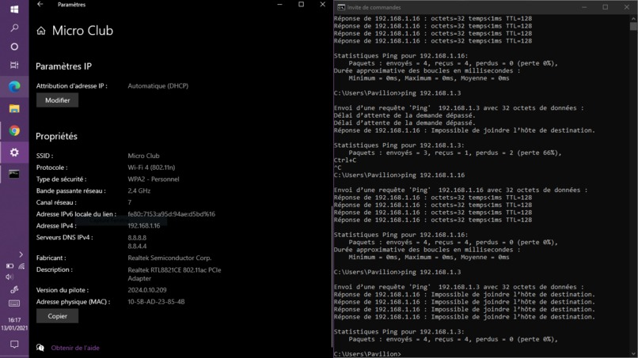Select DNS server value 8.8.4.4
Image resolution: width=638 pixels, height=358 pixels.
pyautogui.click(x=137, y=247)
